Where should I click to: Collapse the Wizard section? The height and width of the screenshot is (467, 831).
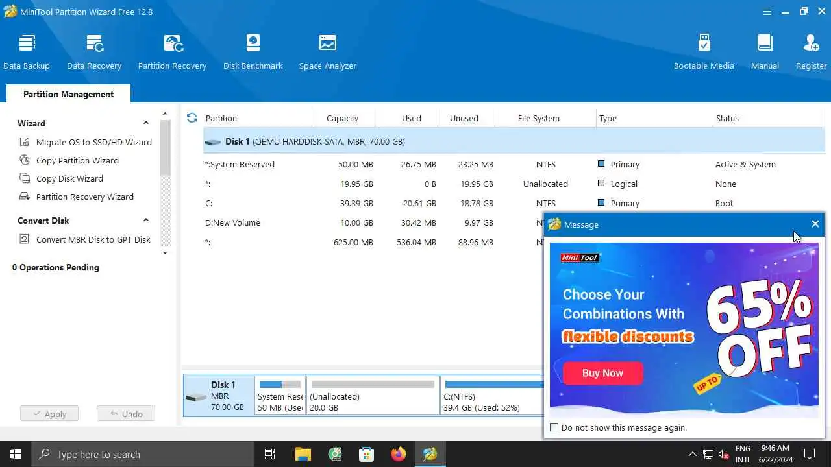[146, 123]
